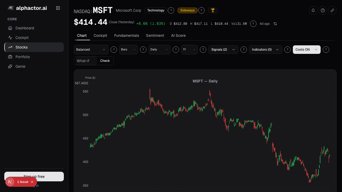This screenshot has height=192, width=342.
Task: Open the Costs ON dropdown
Action: pos(307,50)
